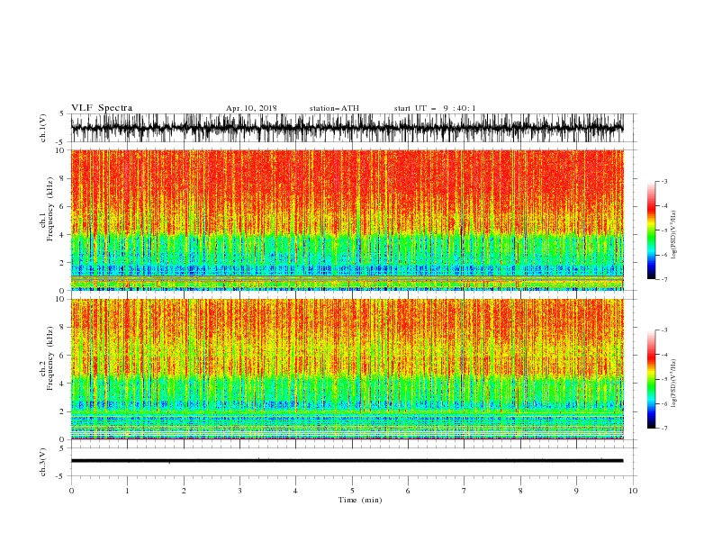
Task: Click the time axis tick label "5"
Action: pyautogui.click(x=352, y=491)
